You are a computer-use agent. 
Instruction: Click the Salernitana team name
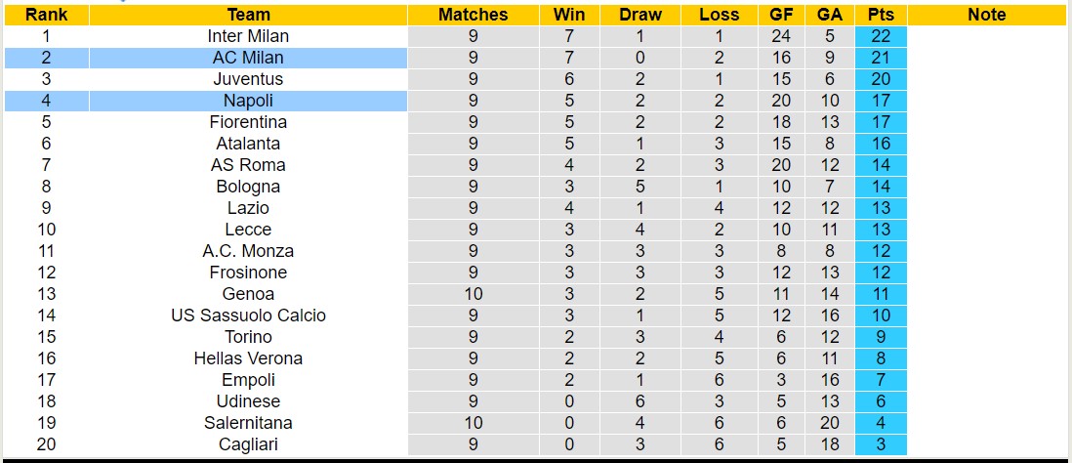tap(248, 423)
